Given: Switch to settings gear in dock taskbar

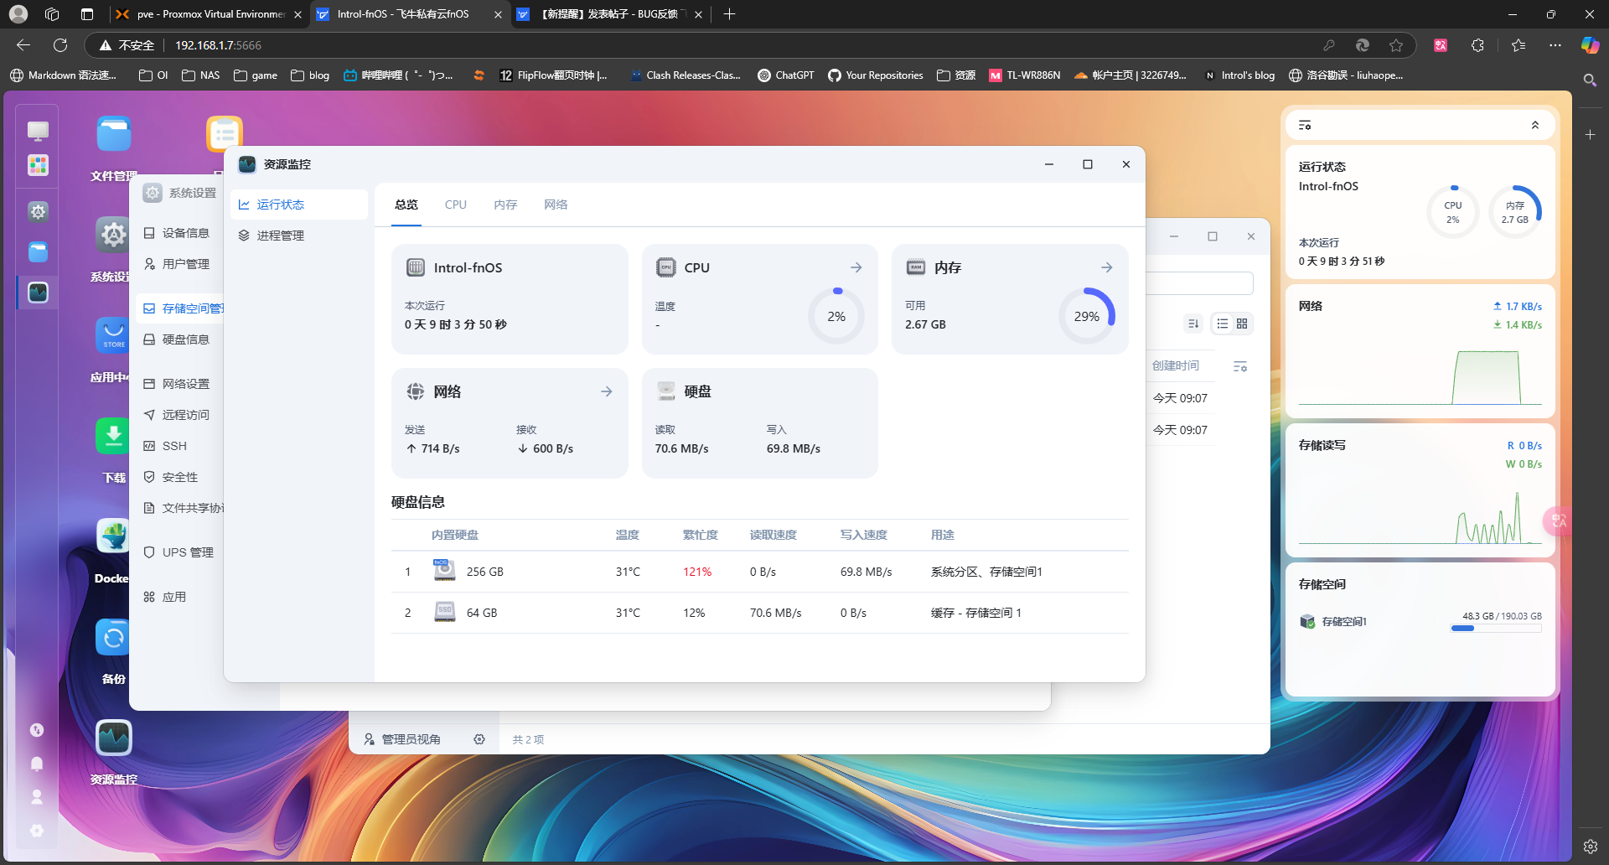Looking at the screenshot, I should pos(38,211).
